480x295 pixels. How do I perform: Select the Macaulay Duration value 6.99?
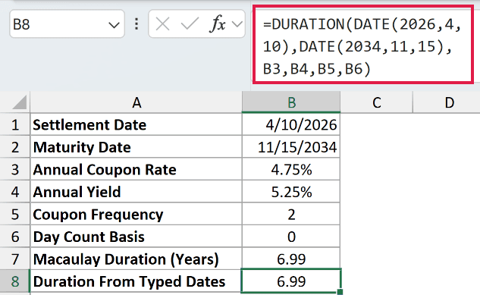point(291,259)
